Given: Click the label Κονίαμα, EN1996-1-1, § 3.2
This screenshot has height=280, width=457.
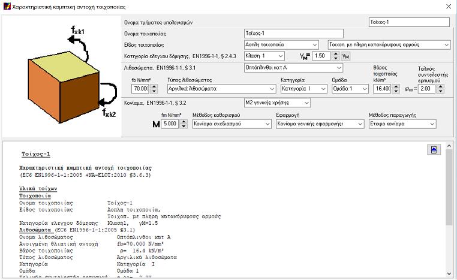Looking at the screenshot, I should [x=155, y=103].
